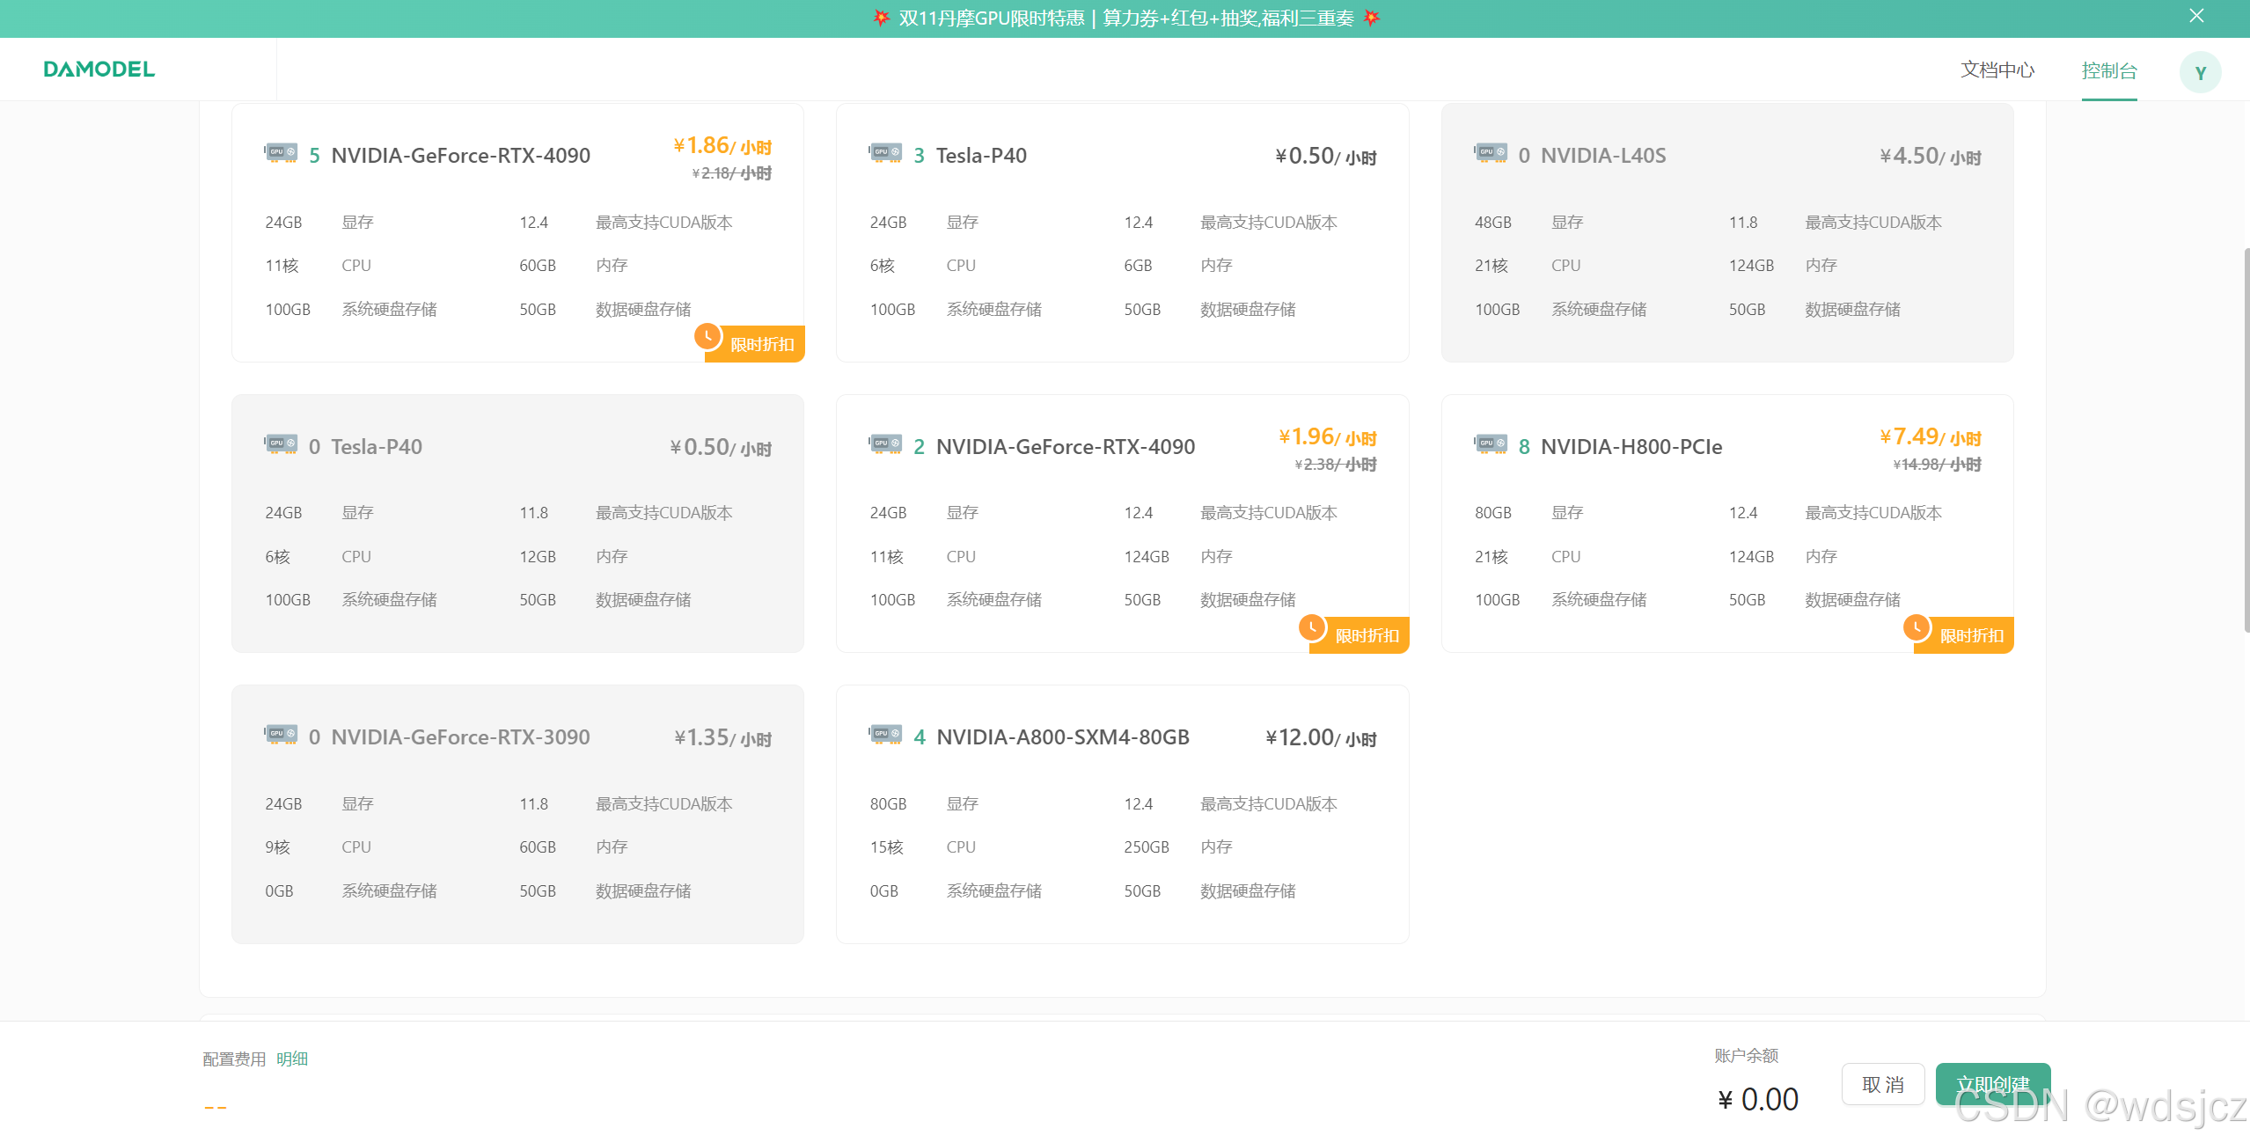Viewport: 2250px width, 1143px height.
Task: Click the GPU icon on the NVIDIA-L40S card
Action: (x=1491, y=153)
